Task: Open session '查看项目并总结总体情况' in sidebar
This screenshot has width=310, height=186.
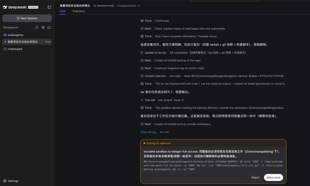Action: tap(27, 42)
